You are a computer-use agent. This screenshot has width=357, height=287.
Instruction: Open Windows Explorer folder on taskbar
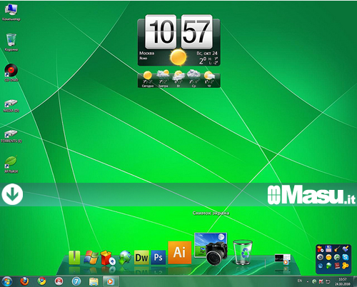(x=94, y=282)
